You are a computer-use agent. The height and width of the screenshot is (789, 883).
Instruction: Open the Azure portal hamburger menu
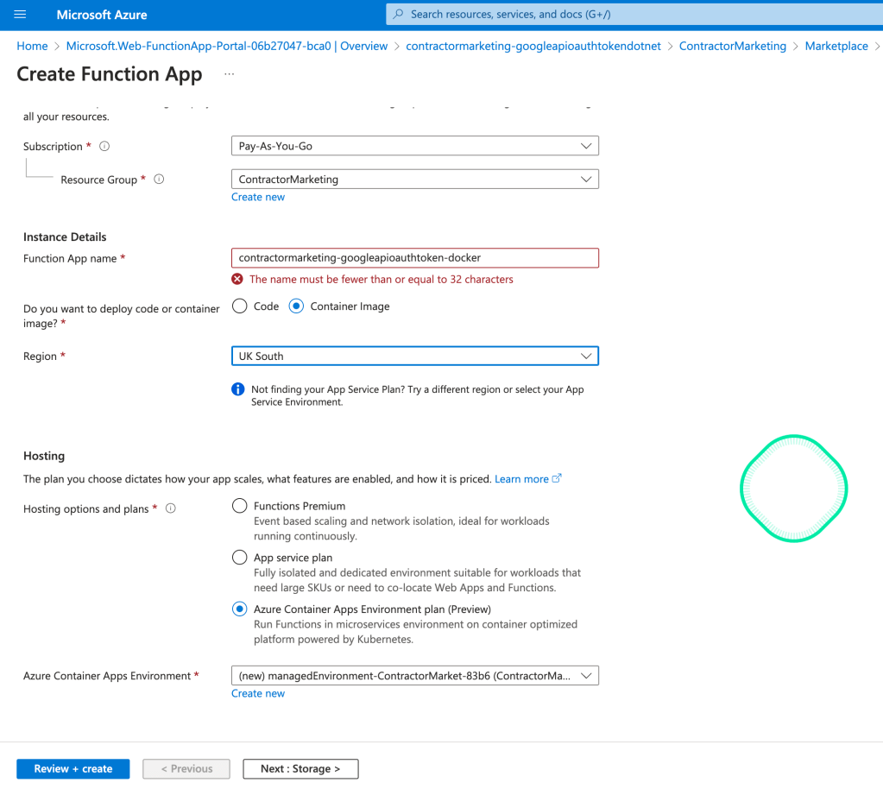[x=20, y=15]
